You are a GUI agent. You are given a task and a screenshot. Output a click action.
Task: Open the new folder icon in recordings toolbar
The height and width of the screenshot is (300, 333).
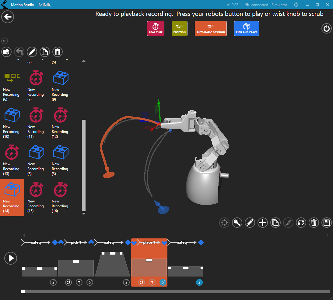6,52
